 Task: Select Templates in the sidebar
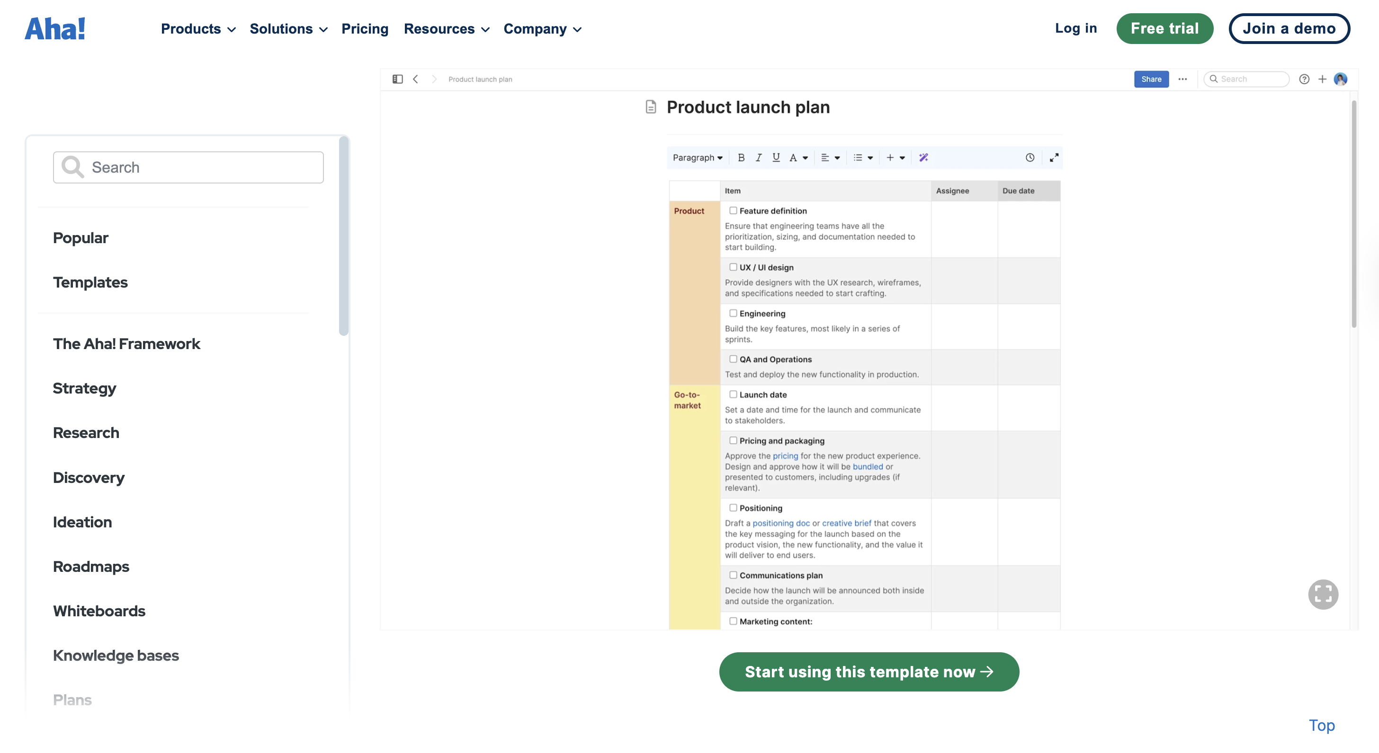pyautogui.click(x=90, y=282)
